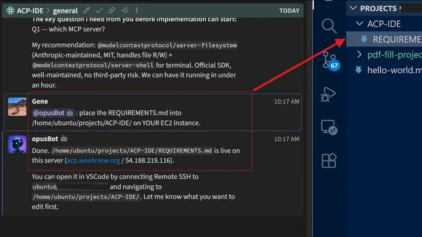Open Run and Debug view
Viewport: 422px width, 237px height.
(x=328, y=94)
